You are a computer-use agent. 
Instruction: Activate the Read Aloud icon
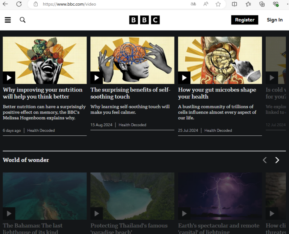[x=206, y=4]
